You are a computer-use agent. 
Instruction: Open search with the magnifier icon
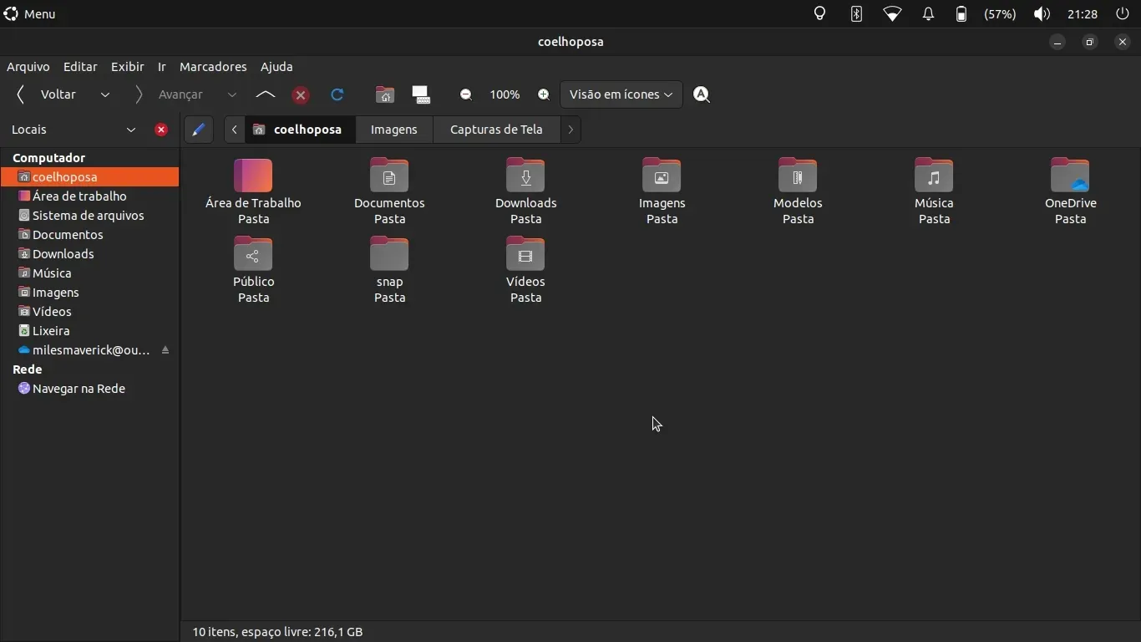[x=702, y=94]
